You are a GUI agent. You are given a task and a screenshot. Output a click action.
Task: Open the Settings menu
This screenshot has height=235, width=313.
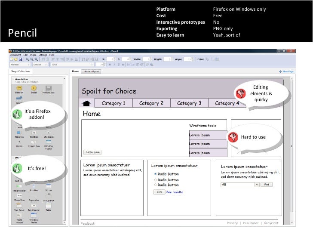coord(43,55)
